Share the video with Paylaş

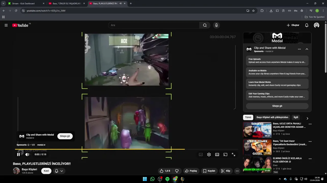coord(191,171)
